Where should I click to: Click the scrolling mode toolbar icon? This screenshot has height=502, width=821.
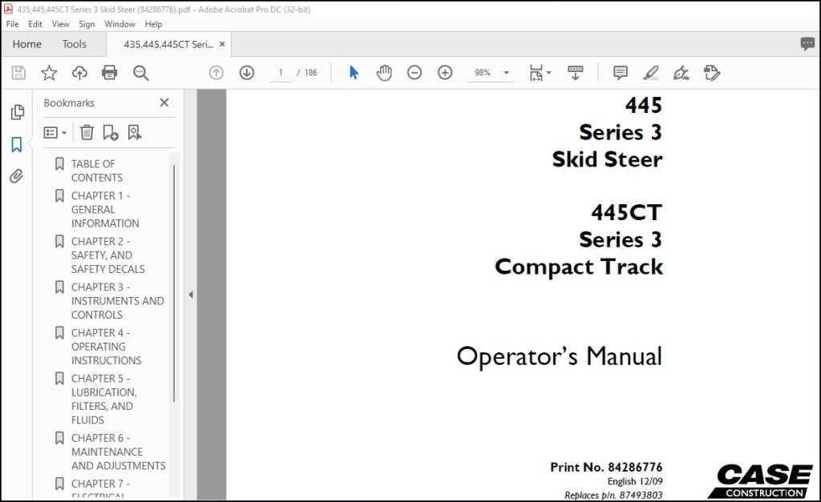pyautogui.click(x=576, y=73)
